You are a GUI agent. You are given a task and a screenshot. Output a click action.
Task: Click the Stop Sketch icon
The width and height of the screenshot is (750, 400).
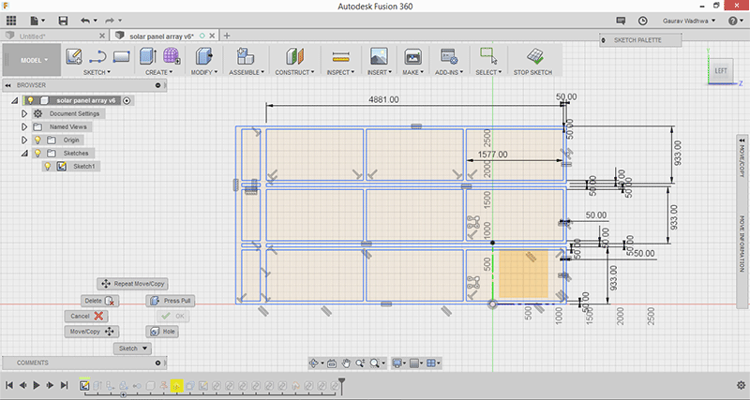[535, 56]
